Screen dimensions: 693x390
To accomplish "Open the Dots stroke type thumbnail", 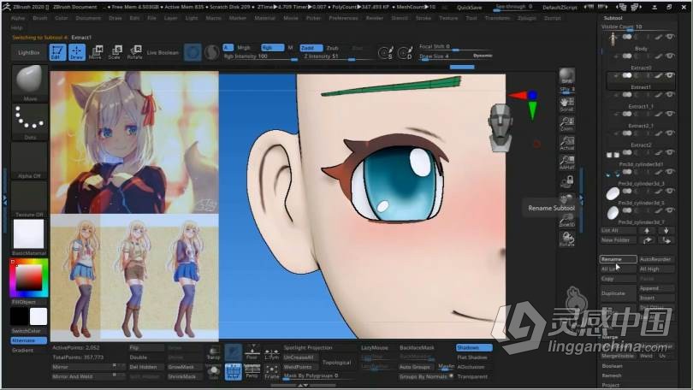I will [x=30, y=121].
